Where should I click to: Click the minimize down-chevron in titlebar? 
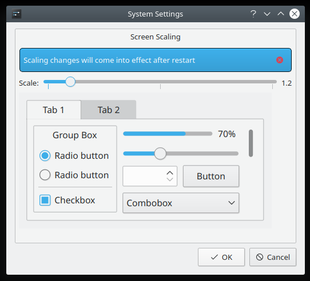267,14
